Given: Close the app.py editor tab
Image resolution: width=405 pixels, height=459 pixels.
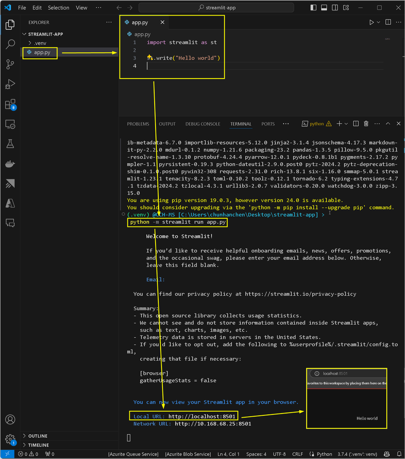Looking at the screenshot, I should click(x=162, y=22).
